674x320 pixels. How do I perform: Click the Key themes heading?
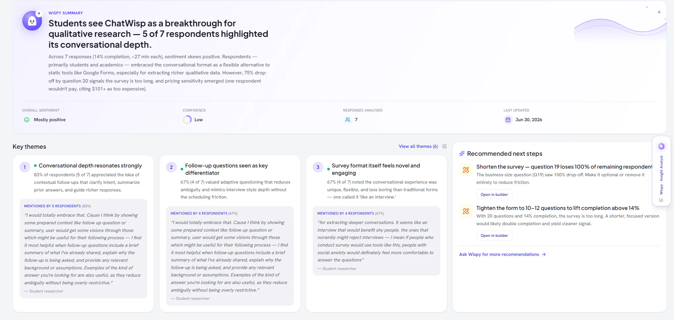coord(29,147)
